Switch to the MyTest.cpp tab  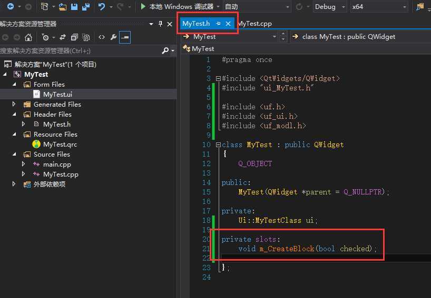pos(254,24)
